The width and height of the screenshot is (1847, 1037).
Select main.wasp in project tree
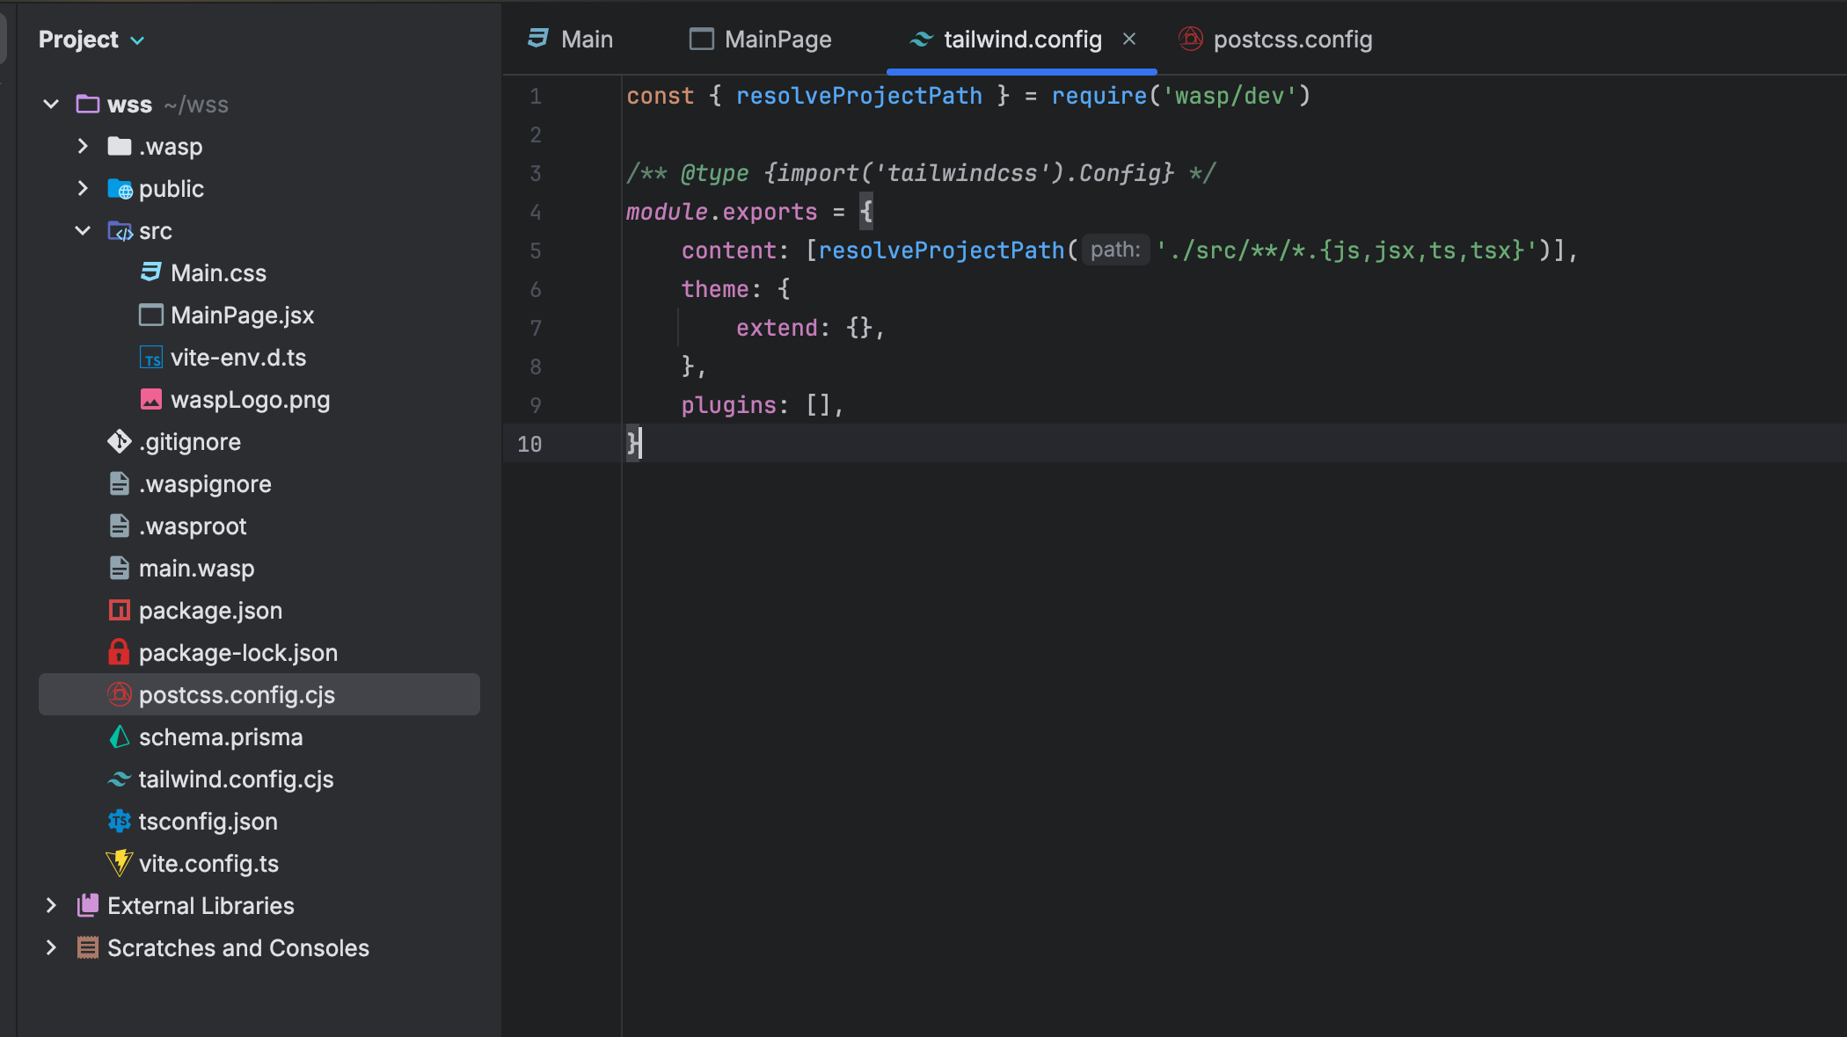tap(259, 569)
